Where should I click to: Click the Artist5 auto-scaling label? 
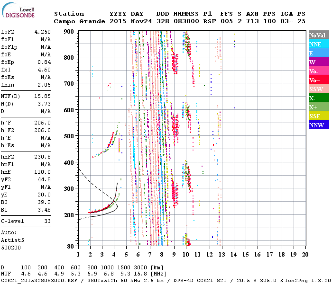coord(12,240)
